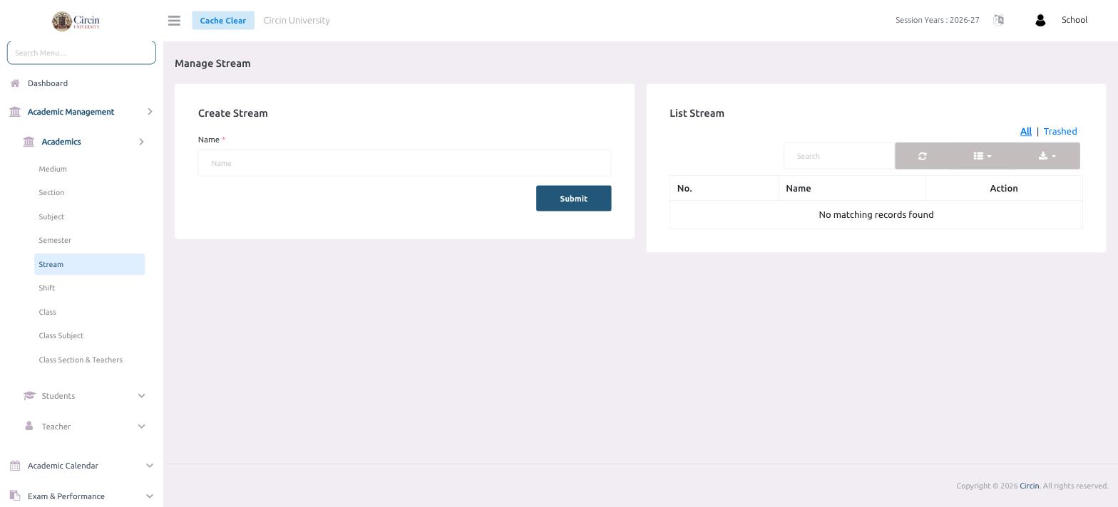This screenshot has width=1118, height=507.
Task: Click the Academic Calendar icon
Action: 15,466
